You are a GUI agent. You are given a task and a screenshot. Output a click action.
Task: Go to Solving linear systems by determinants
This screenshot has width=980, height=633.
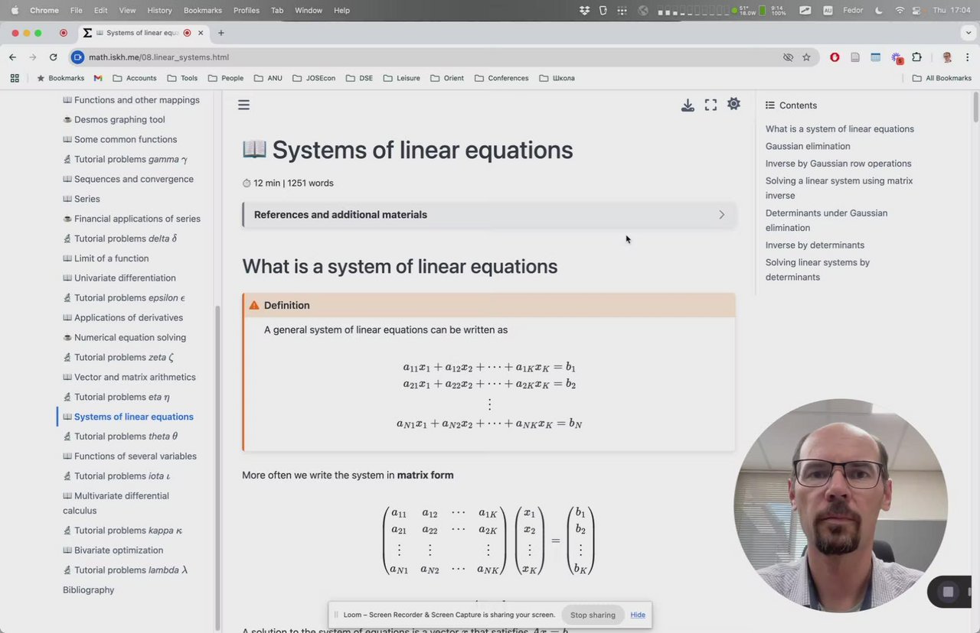(x=818, y=269)
